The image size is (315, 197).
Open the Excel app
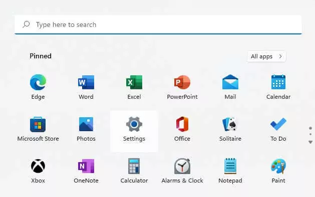click(x=134, y=87)
